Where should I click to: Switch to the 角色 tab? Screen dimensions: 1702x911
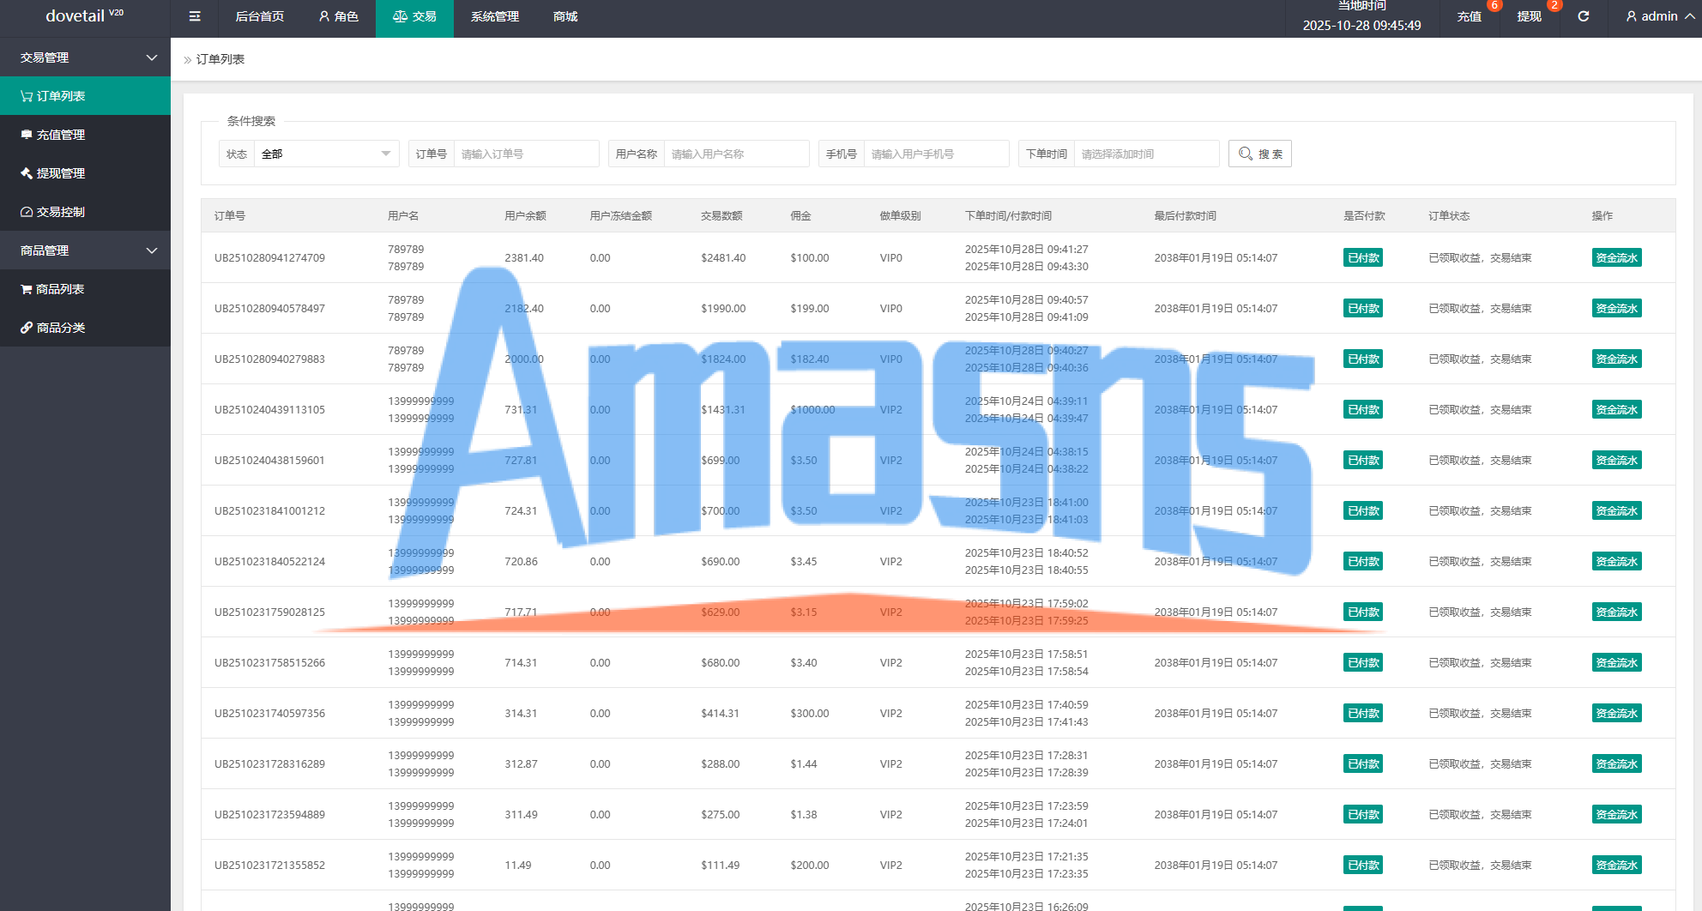(x=338, y=16)
